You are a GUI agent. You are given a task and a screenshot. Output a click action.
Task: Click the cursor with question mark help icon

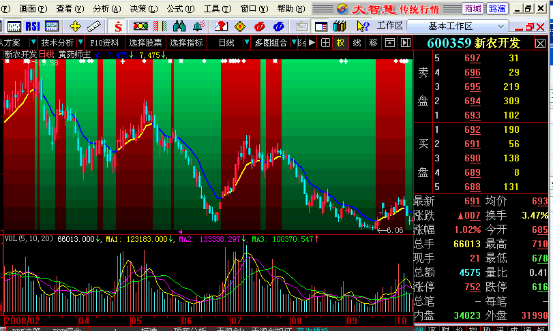363,27
